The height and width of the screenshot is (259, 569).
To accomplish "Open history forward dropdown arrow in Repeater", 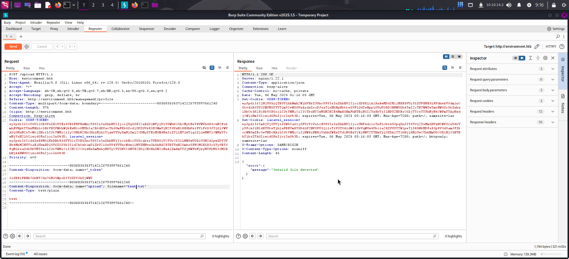I will tap(74, 47).
